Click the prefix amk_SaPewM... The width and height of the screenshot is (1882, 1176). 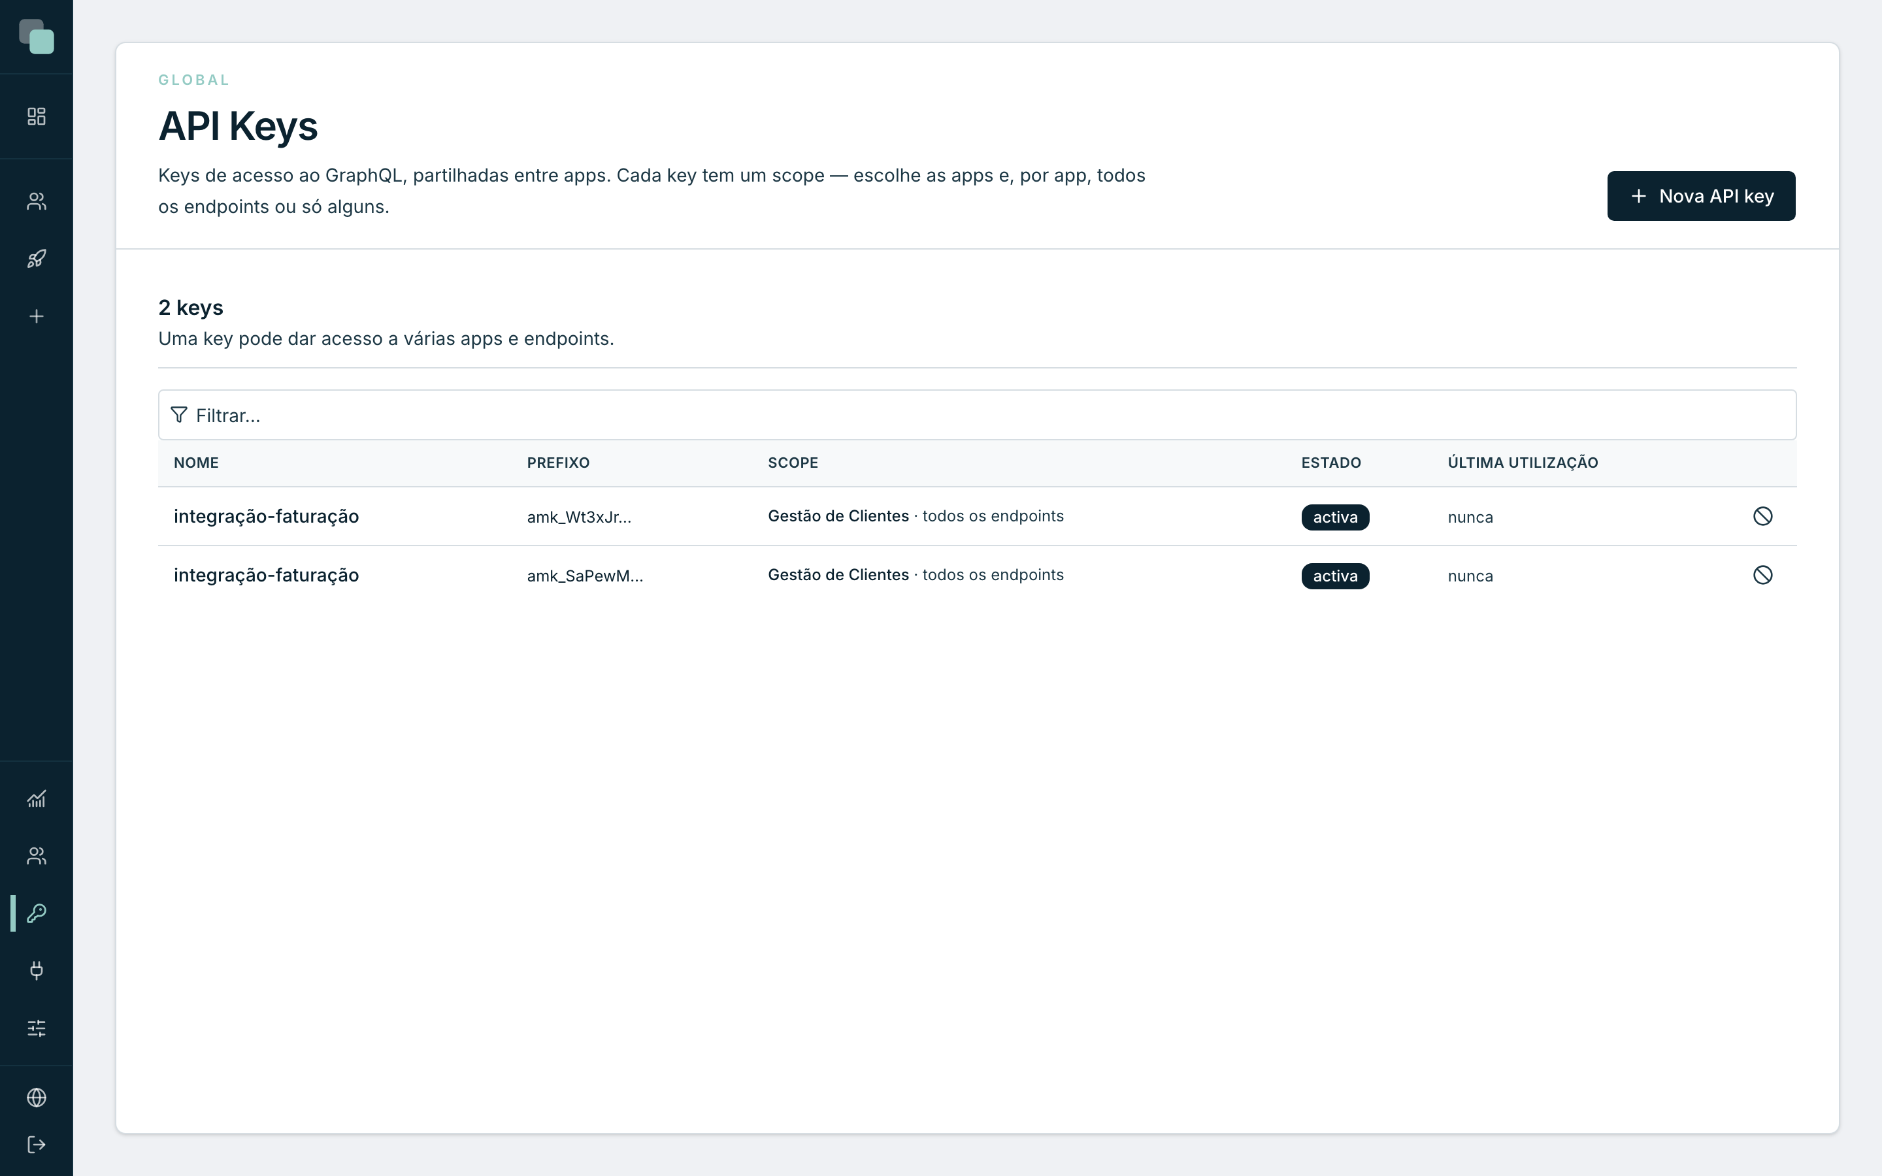pyautogui.click(x=585, y=576)
